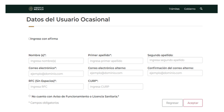Select the Confirmación del correo alterno field
The image size is (224, 112).
click(x=175, y=73)
